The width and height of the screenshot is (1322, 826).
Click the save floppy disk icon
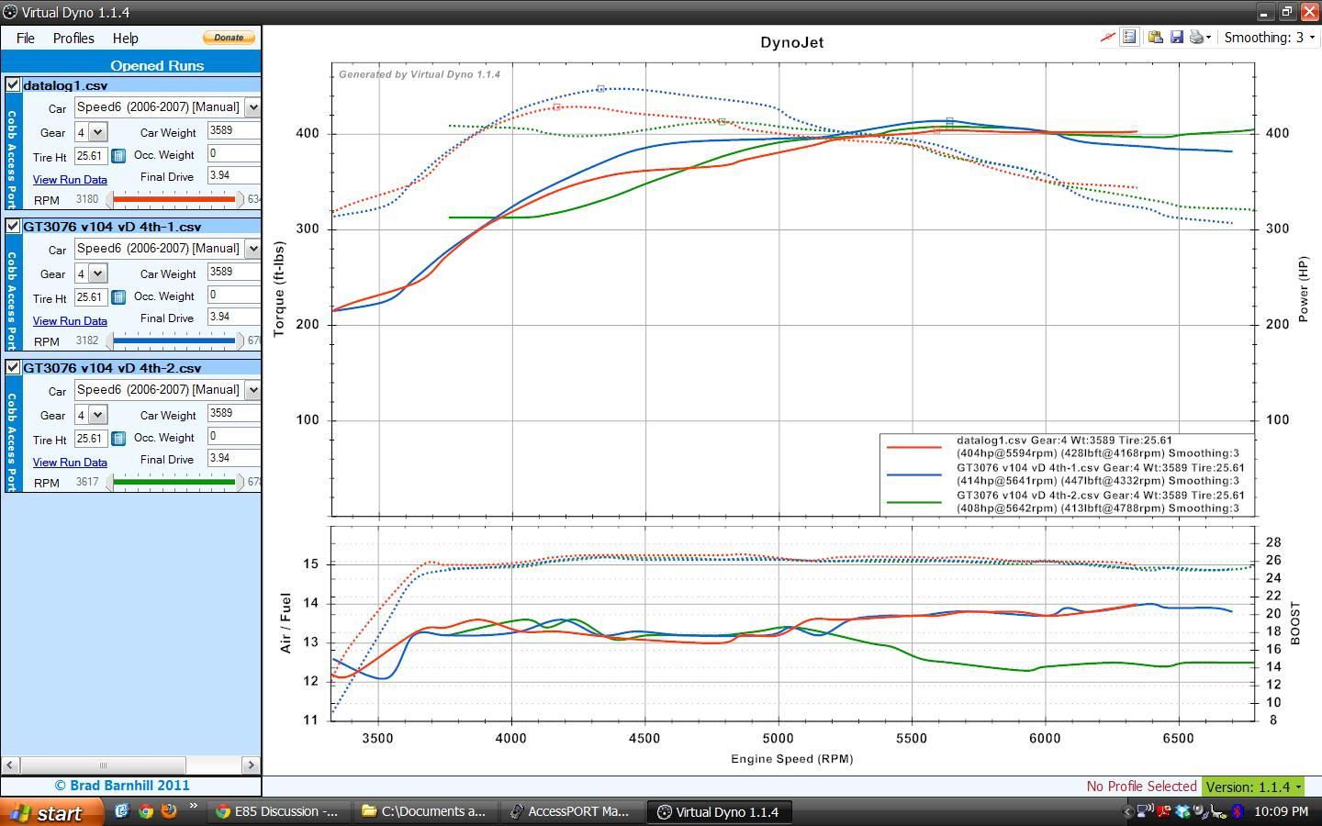[x=1176, y=38]
